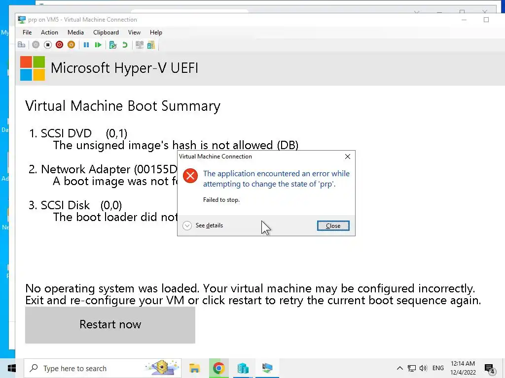Click the Close button in error dialog
Screen dimensions: 505x378
(x=333, y=225)
